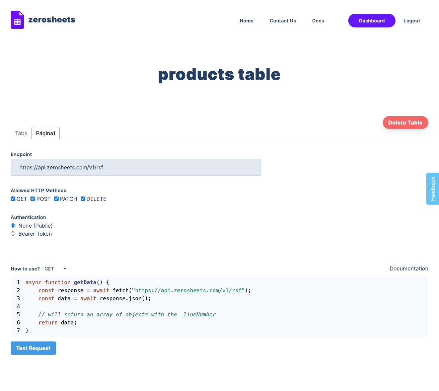This screenshot has height=391, width=439.
Task: Toggle the DELETE method checkbox
Action: 83,199
